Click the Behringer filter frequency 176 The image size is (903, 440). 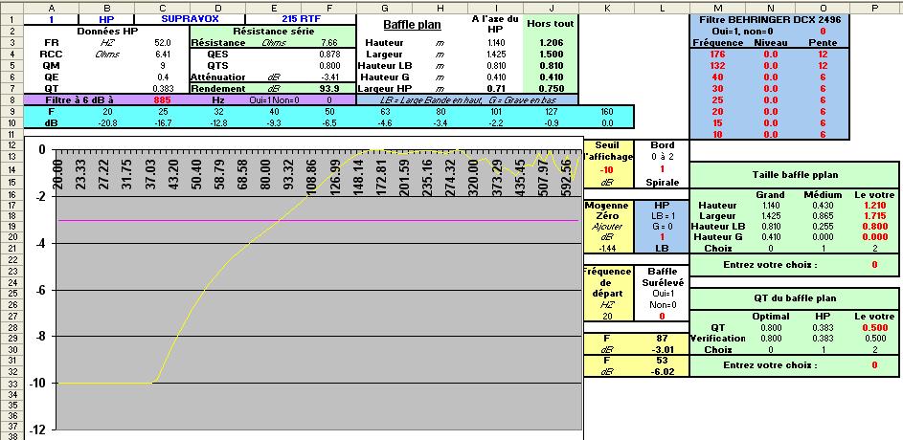click(x=717, y=55)
